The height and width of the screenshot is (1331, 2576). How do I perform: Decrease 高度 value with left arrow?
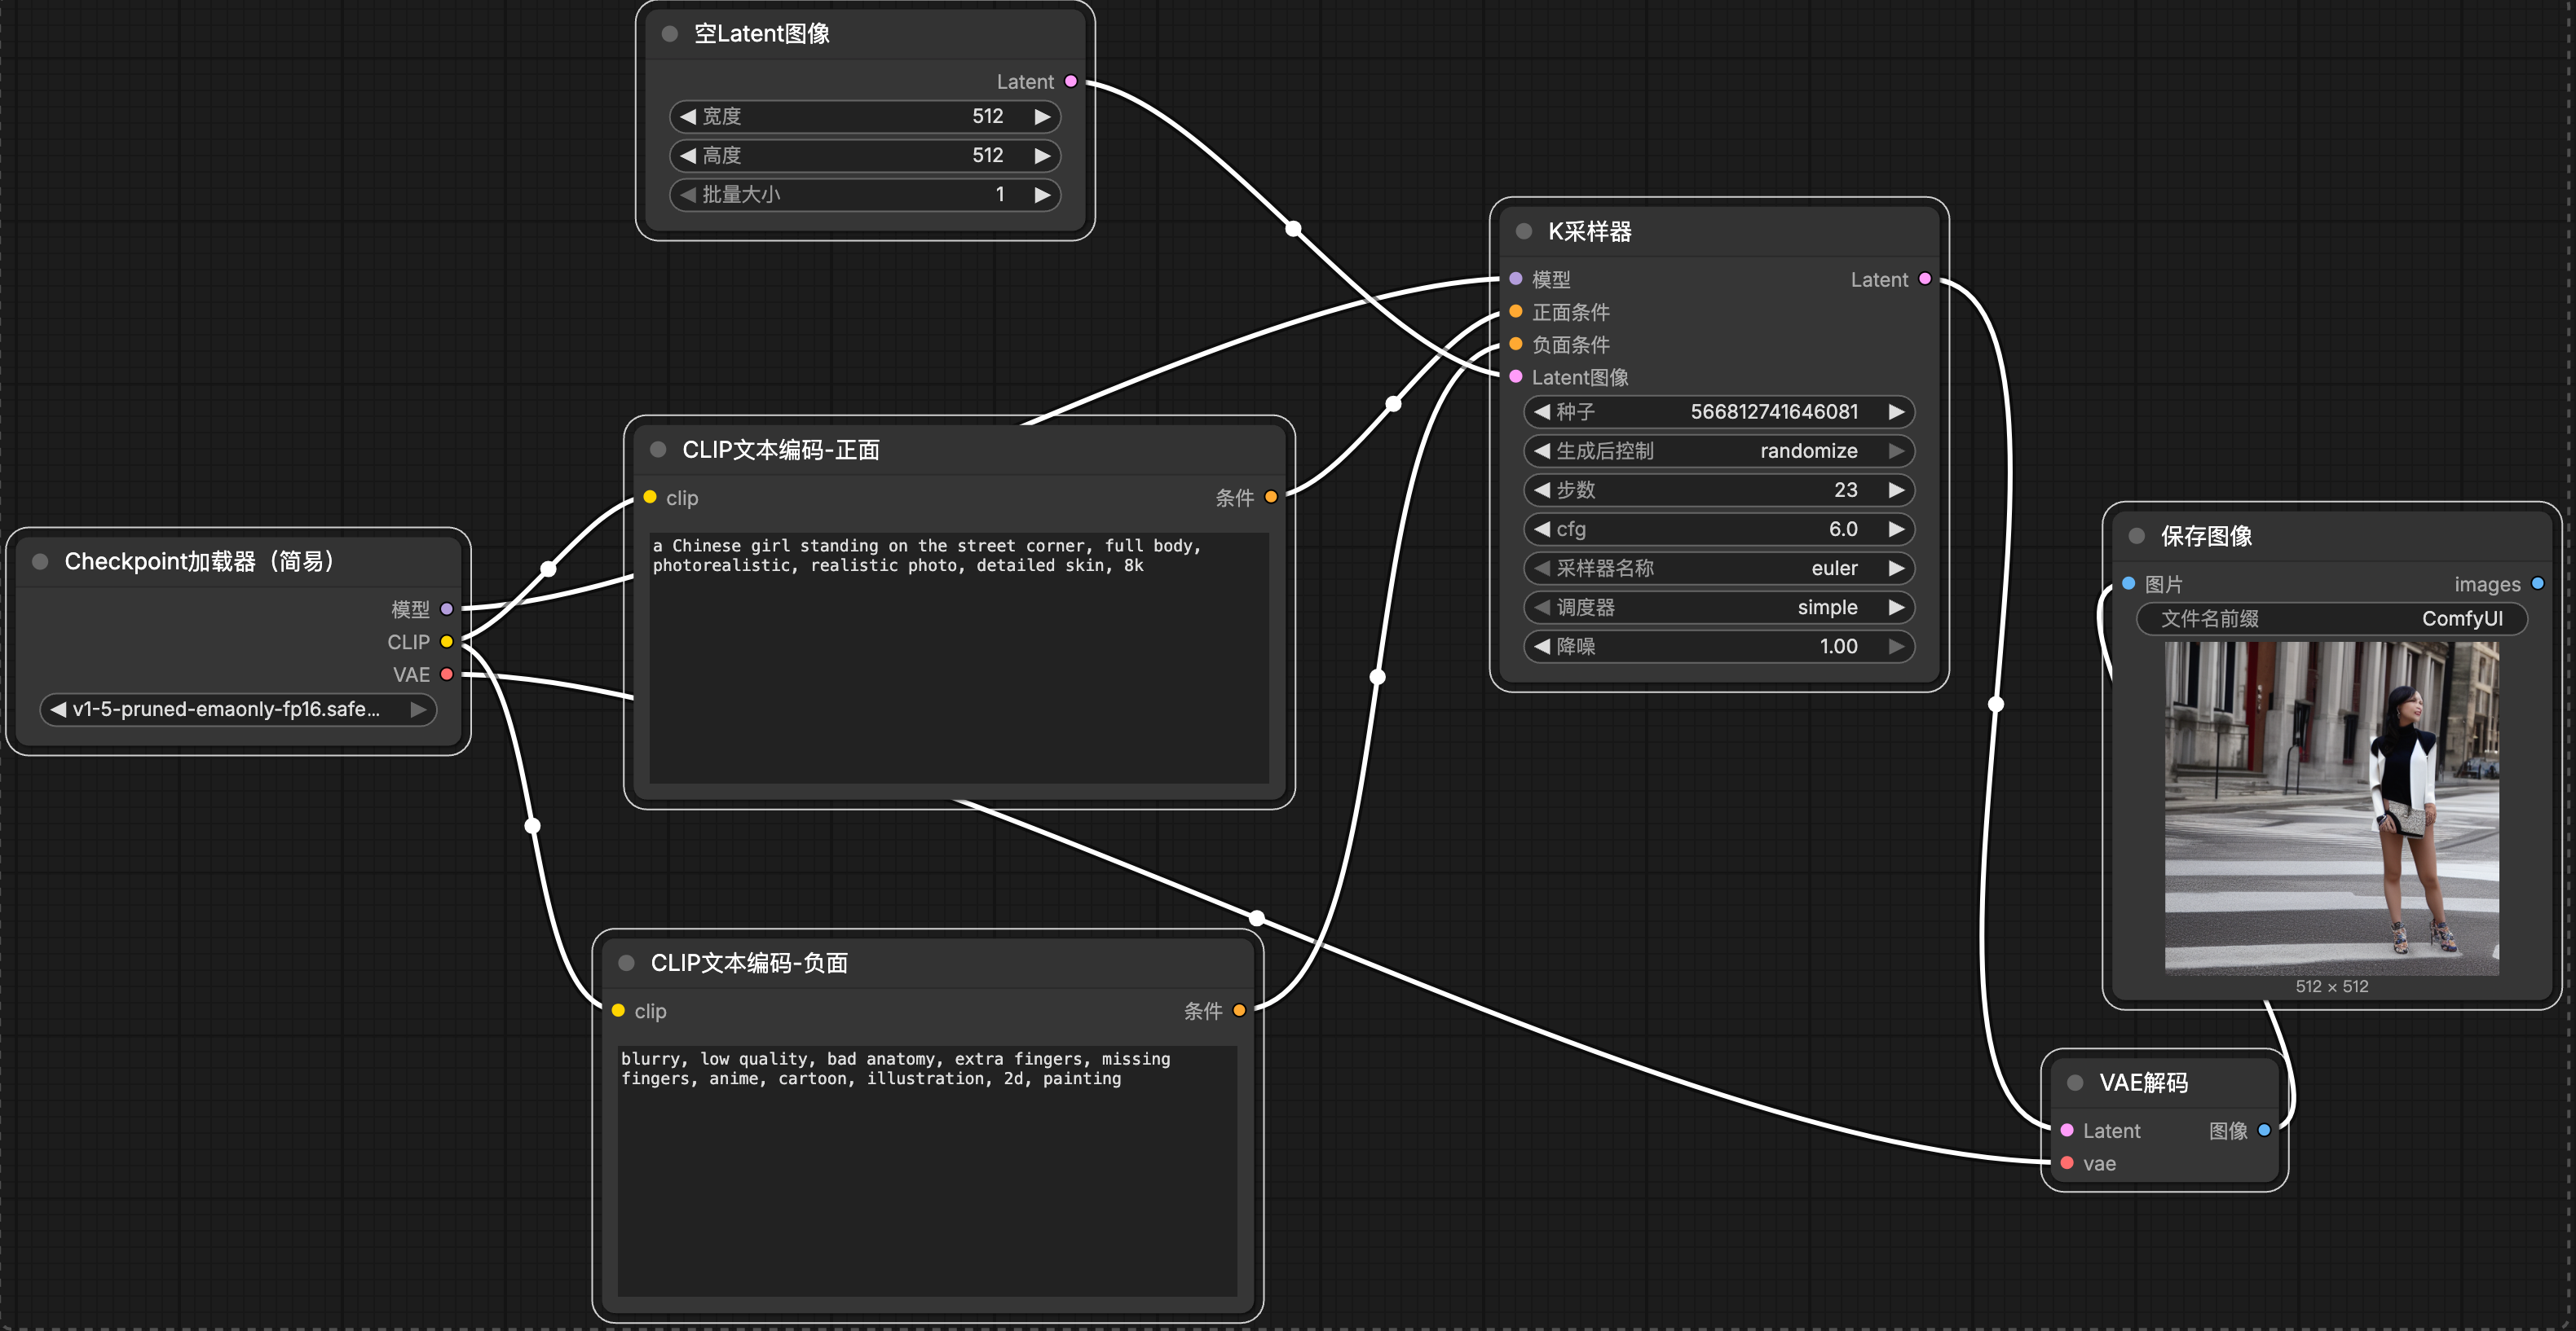[x=687, y=156]
